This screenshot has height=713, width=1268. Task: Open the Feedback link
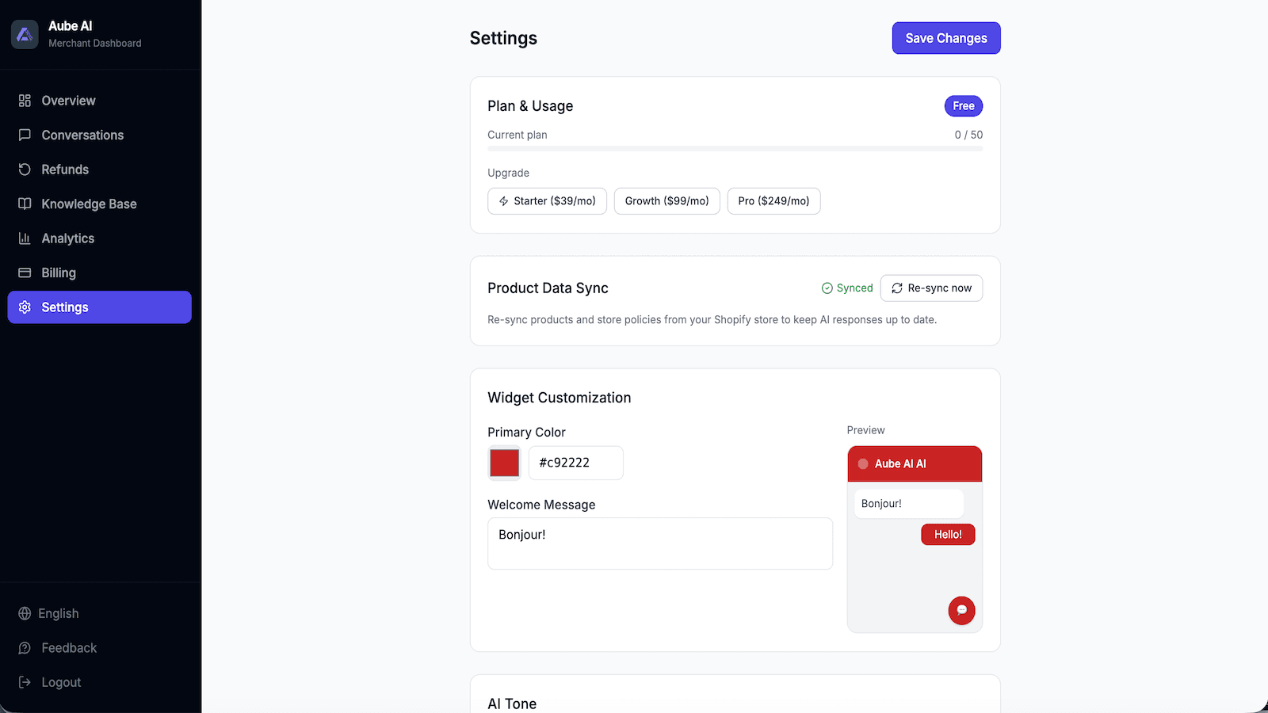(100, 648)
